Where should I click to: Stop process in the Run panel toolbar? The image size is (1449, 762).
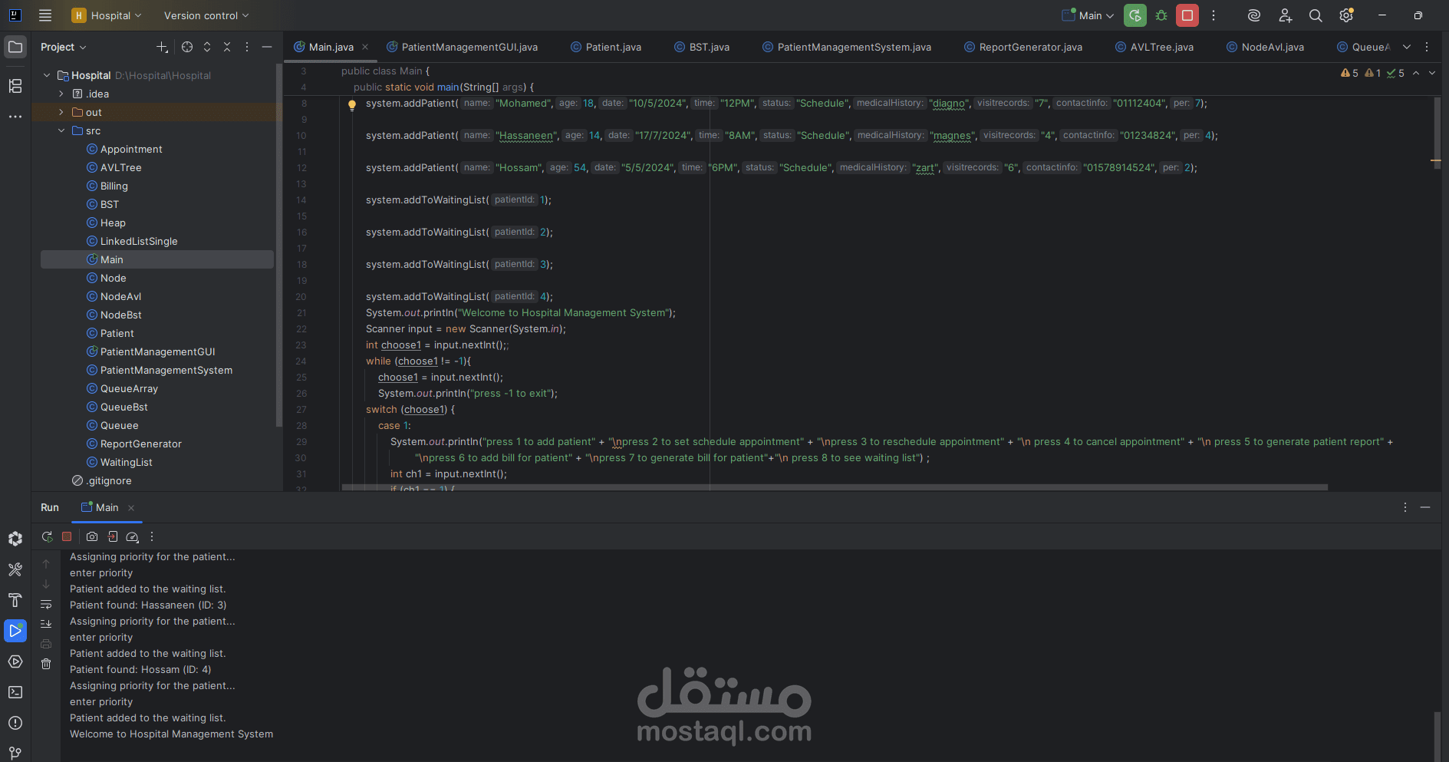[67, 537]
